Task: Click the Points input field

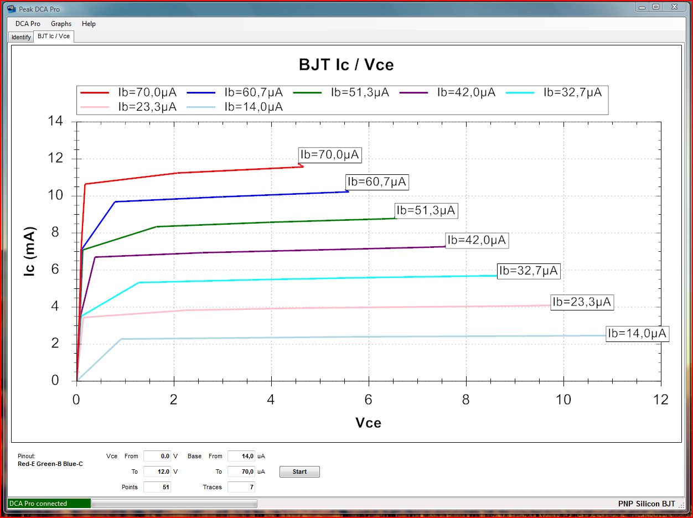Action: [x=157, y=487]
